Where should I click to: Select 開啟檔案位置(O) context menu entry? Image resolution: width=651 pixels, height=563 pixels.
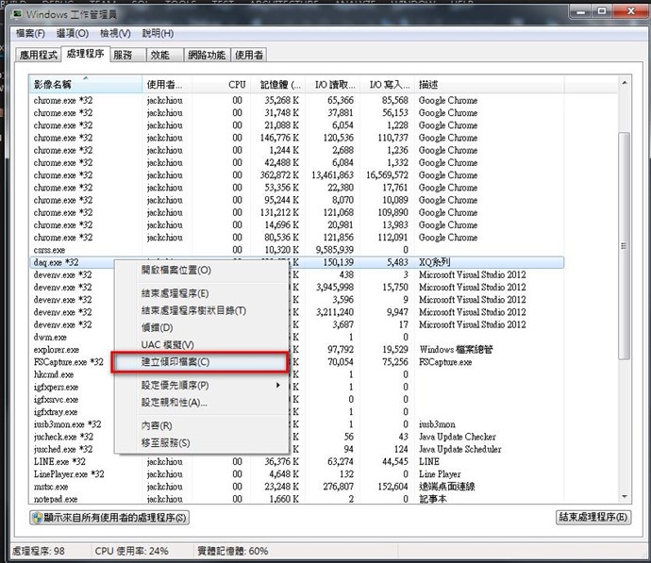(176, 270)
